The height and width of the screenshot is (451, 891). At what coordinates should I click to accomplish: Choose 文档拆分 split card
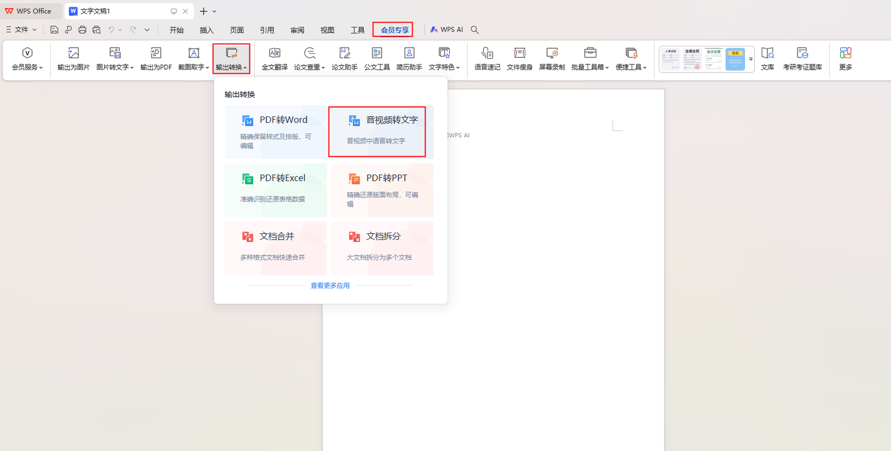coord(382,248)
